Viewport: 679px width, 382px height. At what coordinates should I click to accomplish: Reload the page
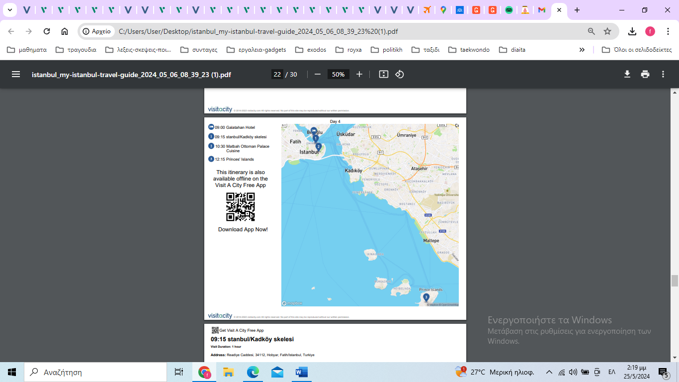47,31
